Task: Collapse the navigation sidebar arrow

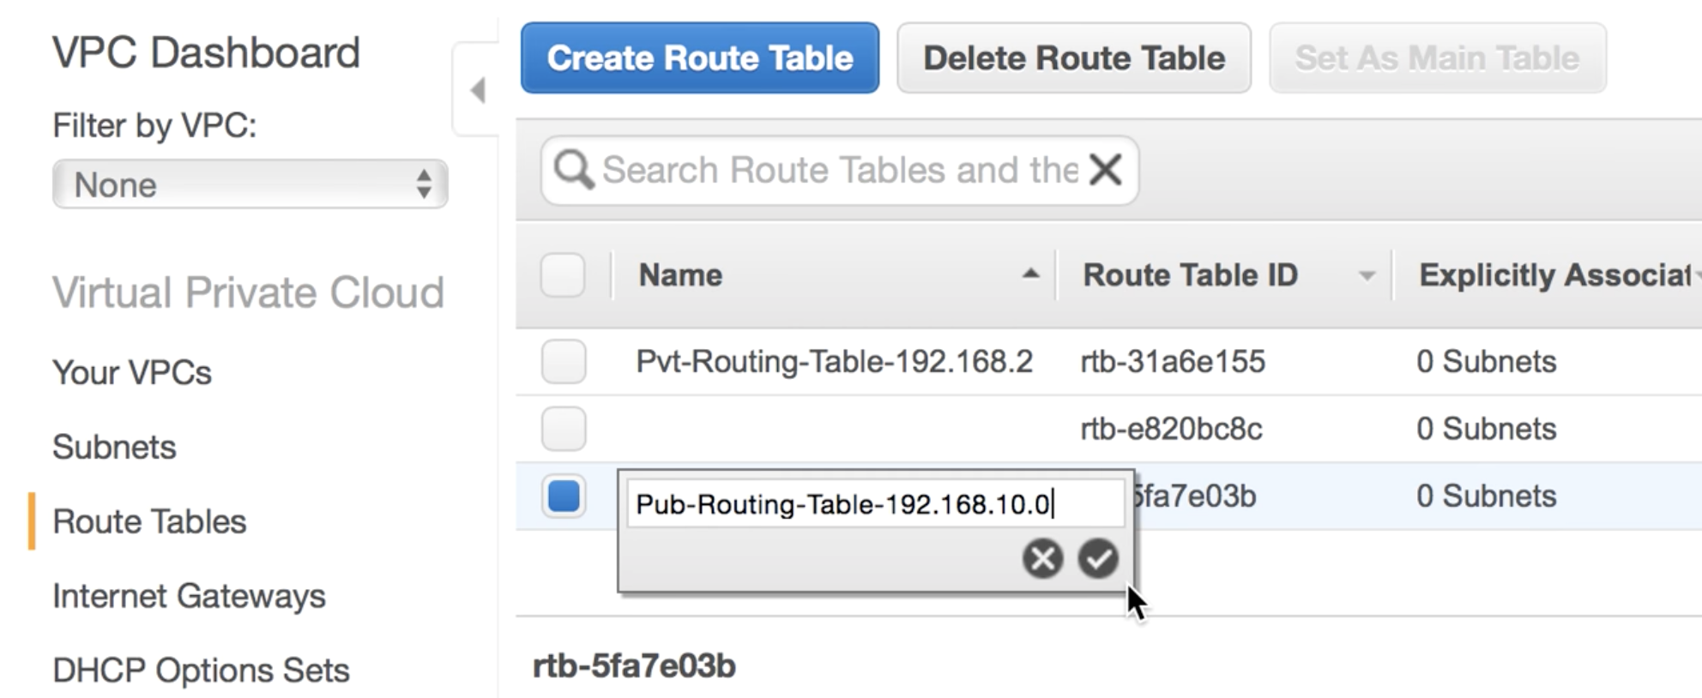Action: click(478, 90)
